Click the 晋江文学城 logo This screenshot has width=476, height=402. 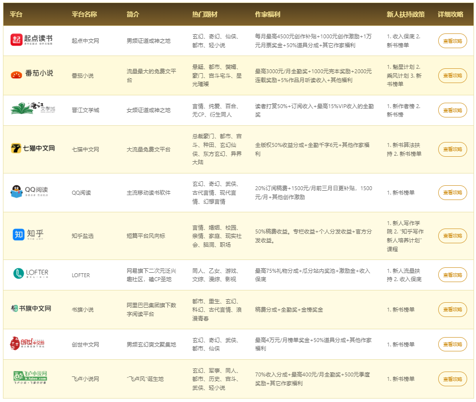[x=33, y=109]
